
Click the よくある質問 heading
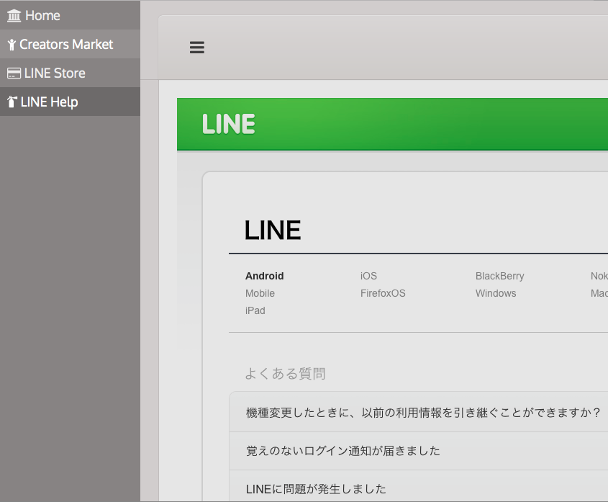(285, 374)
